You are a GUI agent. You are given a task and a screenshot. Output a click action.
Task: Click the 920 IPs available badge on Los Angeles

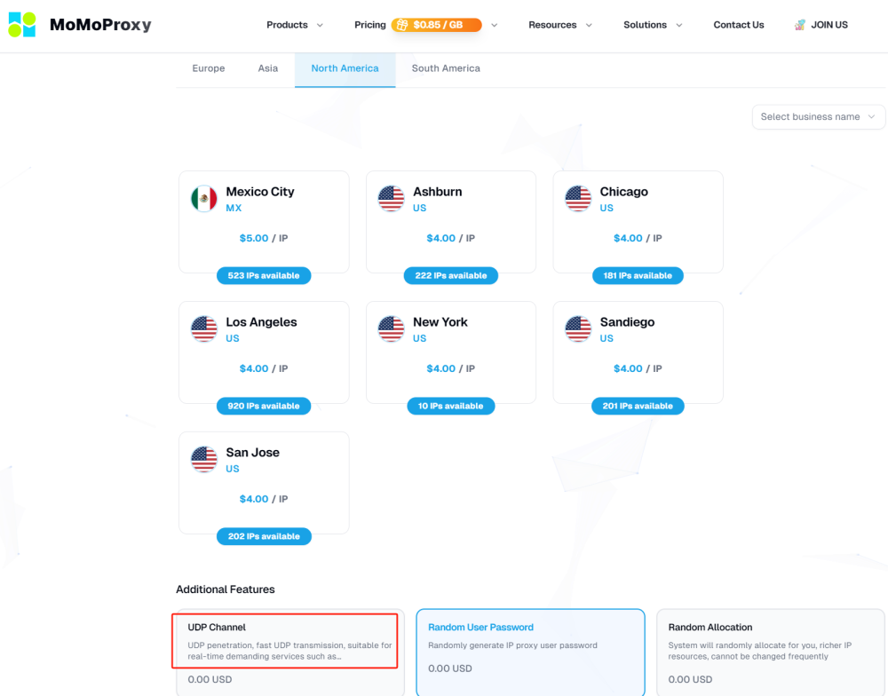pos(264,406)
